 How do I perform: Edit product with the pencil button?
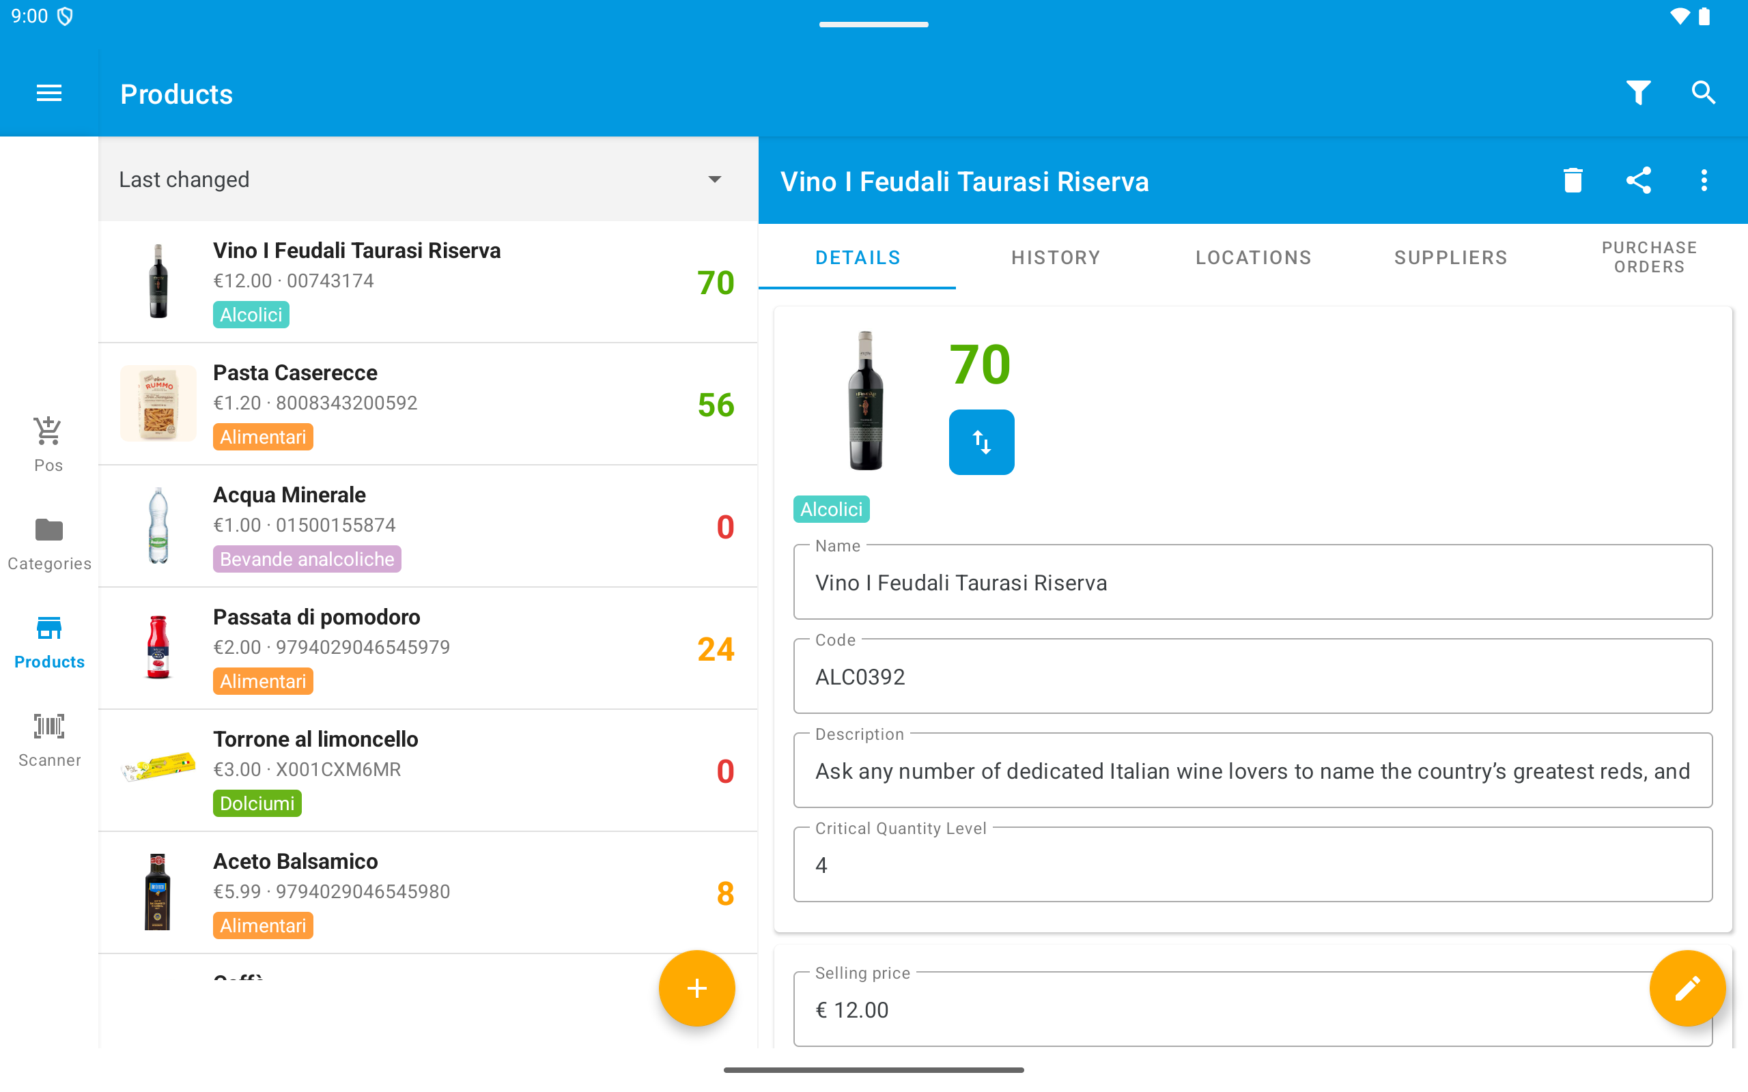pos(1687,988)
